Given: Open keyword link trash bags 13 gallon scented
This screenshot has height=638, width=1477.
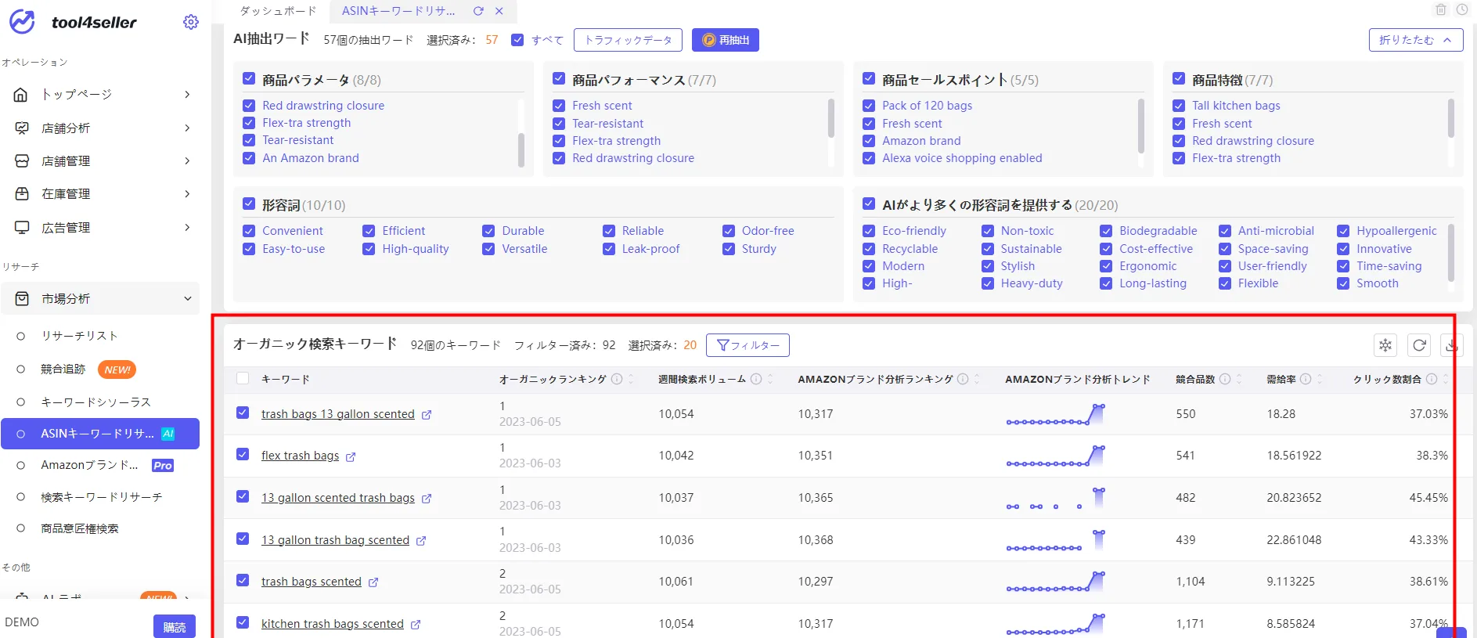Looking at the screenshot, I should pos(337,414).
